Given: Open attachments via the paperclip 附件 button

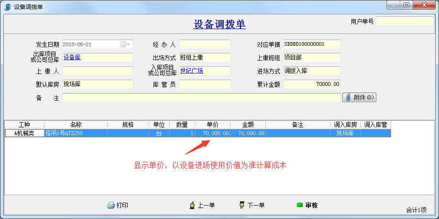Looking at the screenshot, I should pos(359,97).
